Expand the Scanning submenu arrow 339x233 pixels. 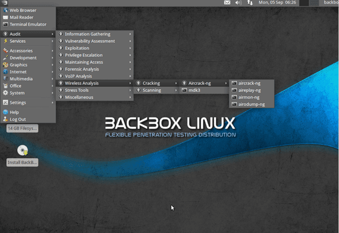click(176, 90)
